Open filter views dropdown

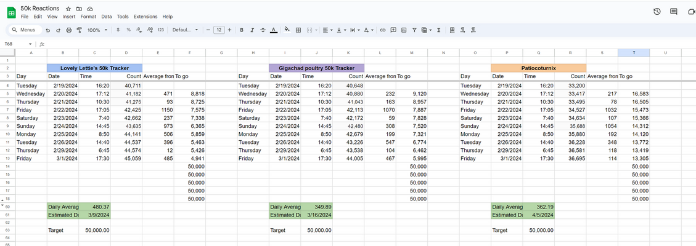coord(427,30)
